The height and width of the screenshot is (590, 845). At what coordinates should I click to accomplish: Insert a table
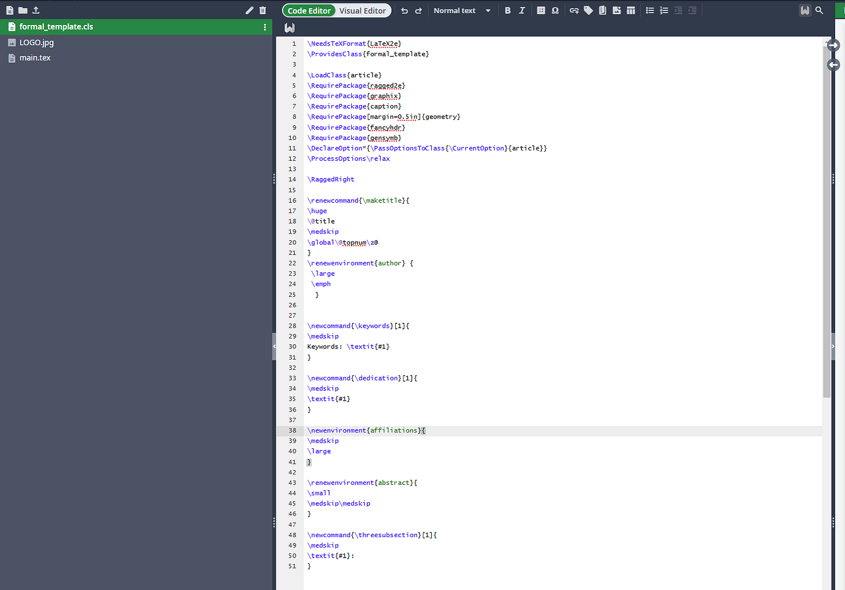[x=631, y=10]
